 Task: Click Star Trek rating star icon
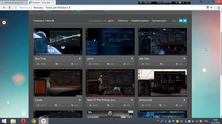tap(72, 64)
